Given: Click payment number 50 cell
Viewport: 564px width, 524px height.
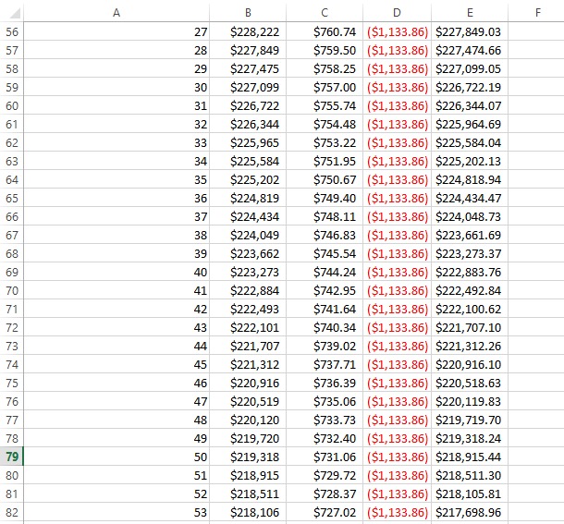Looking at the screenshot, I should coord(116,457).
